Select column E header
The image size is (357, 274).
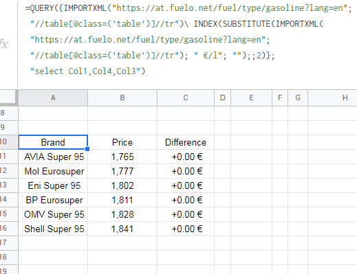click(x=251, y=98)
